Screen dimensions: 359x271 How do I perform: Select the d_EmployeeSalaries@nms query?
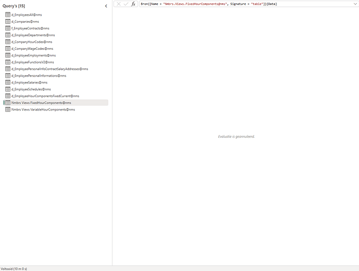[29, 82]
